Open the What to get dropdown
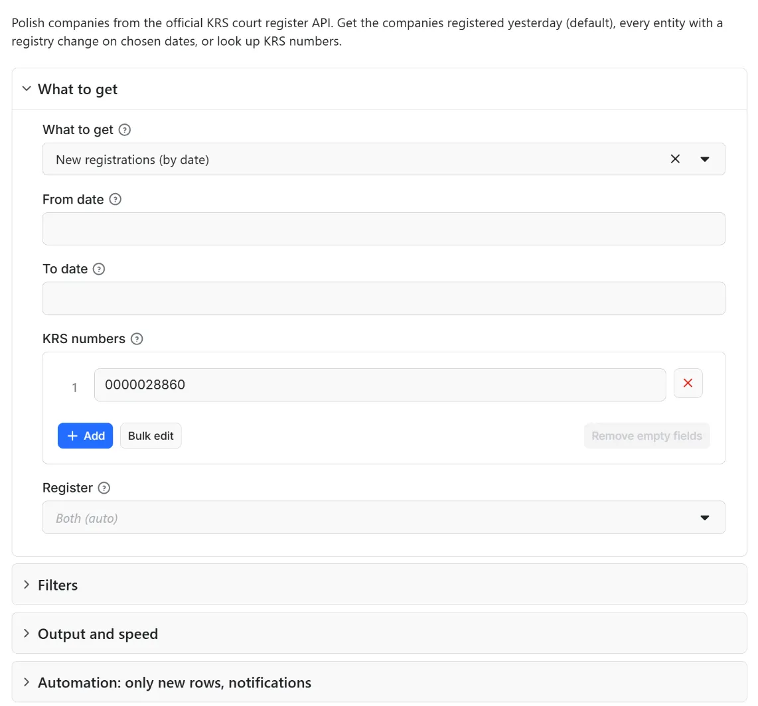 pos(704,159)
